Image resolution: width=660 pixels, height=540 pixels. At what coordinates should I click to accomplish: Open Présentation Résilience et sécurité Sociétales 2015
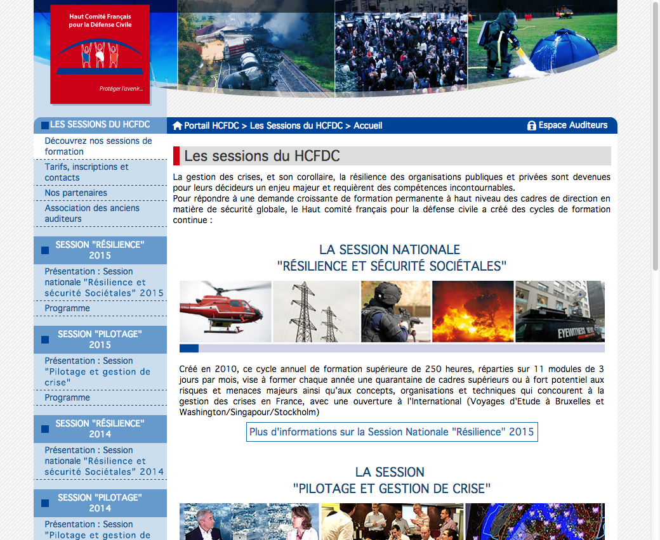tap(100, 283)
